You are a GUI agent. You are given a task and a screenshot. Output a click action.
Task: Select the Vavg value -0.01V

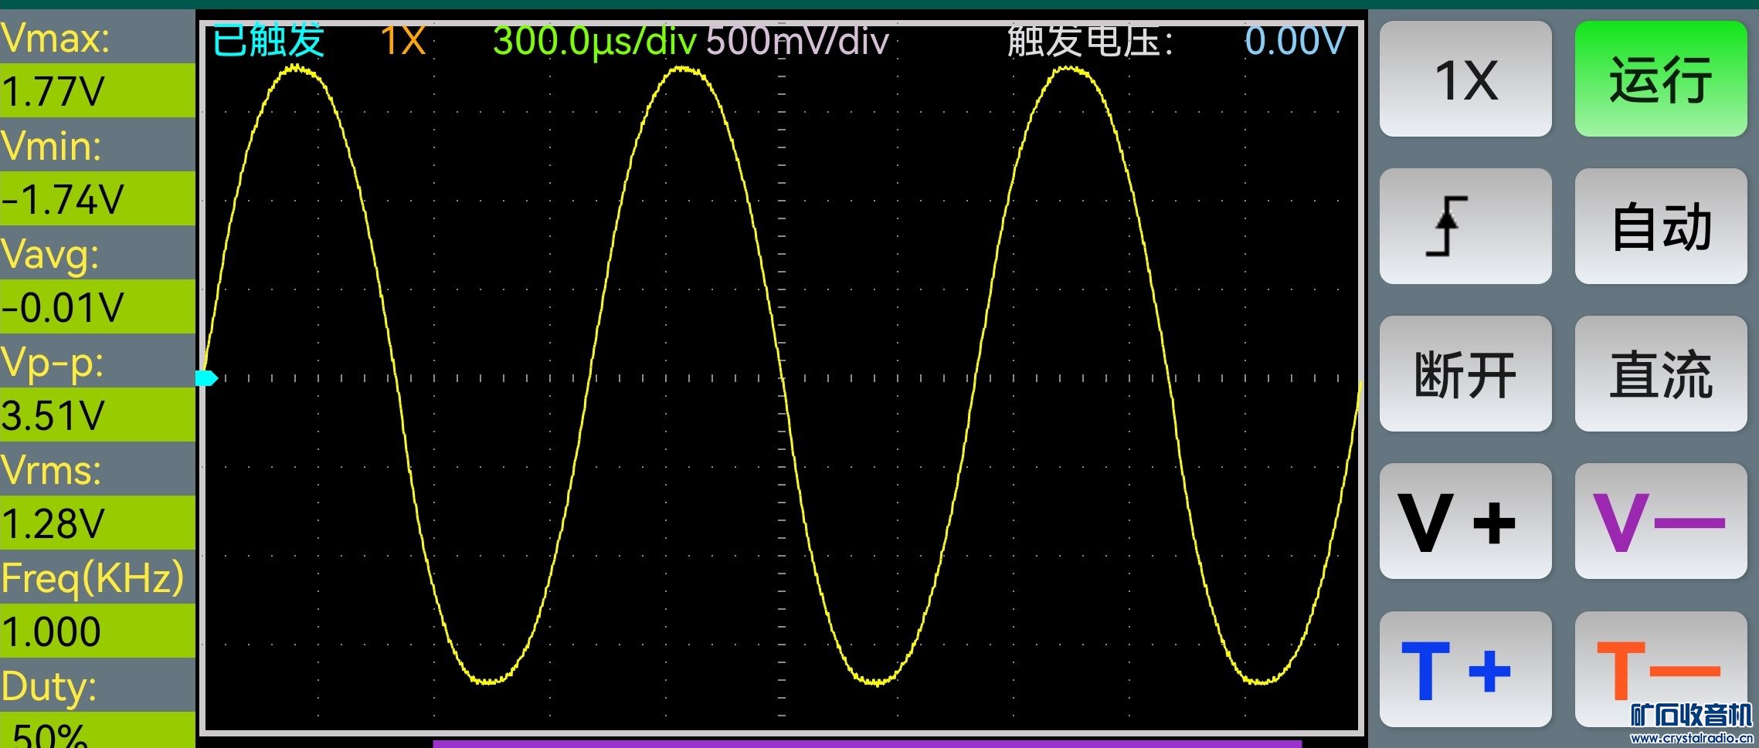[97, 306]
